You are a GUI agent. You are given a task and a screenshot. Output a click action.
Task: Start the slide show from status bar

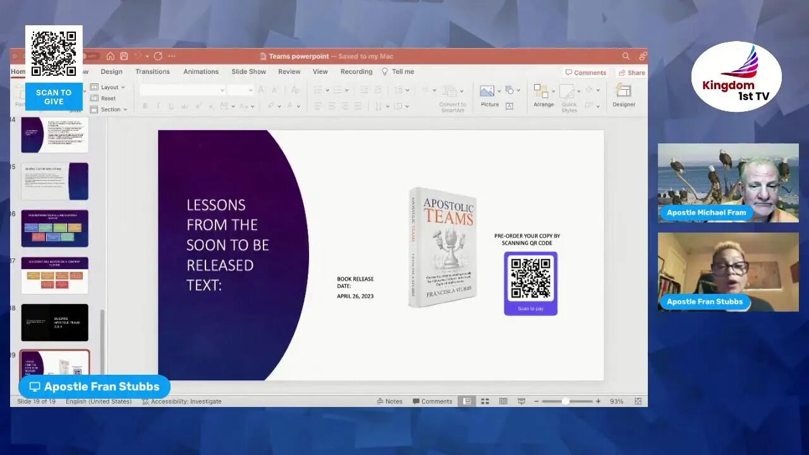point(521,401)
